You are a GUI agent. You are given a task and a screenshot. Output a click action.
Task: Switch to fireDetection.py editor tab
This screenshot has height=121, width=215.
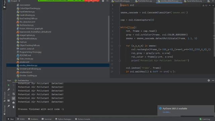(x=144, y=1)
